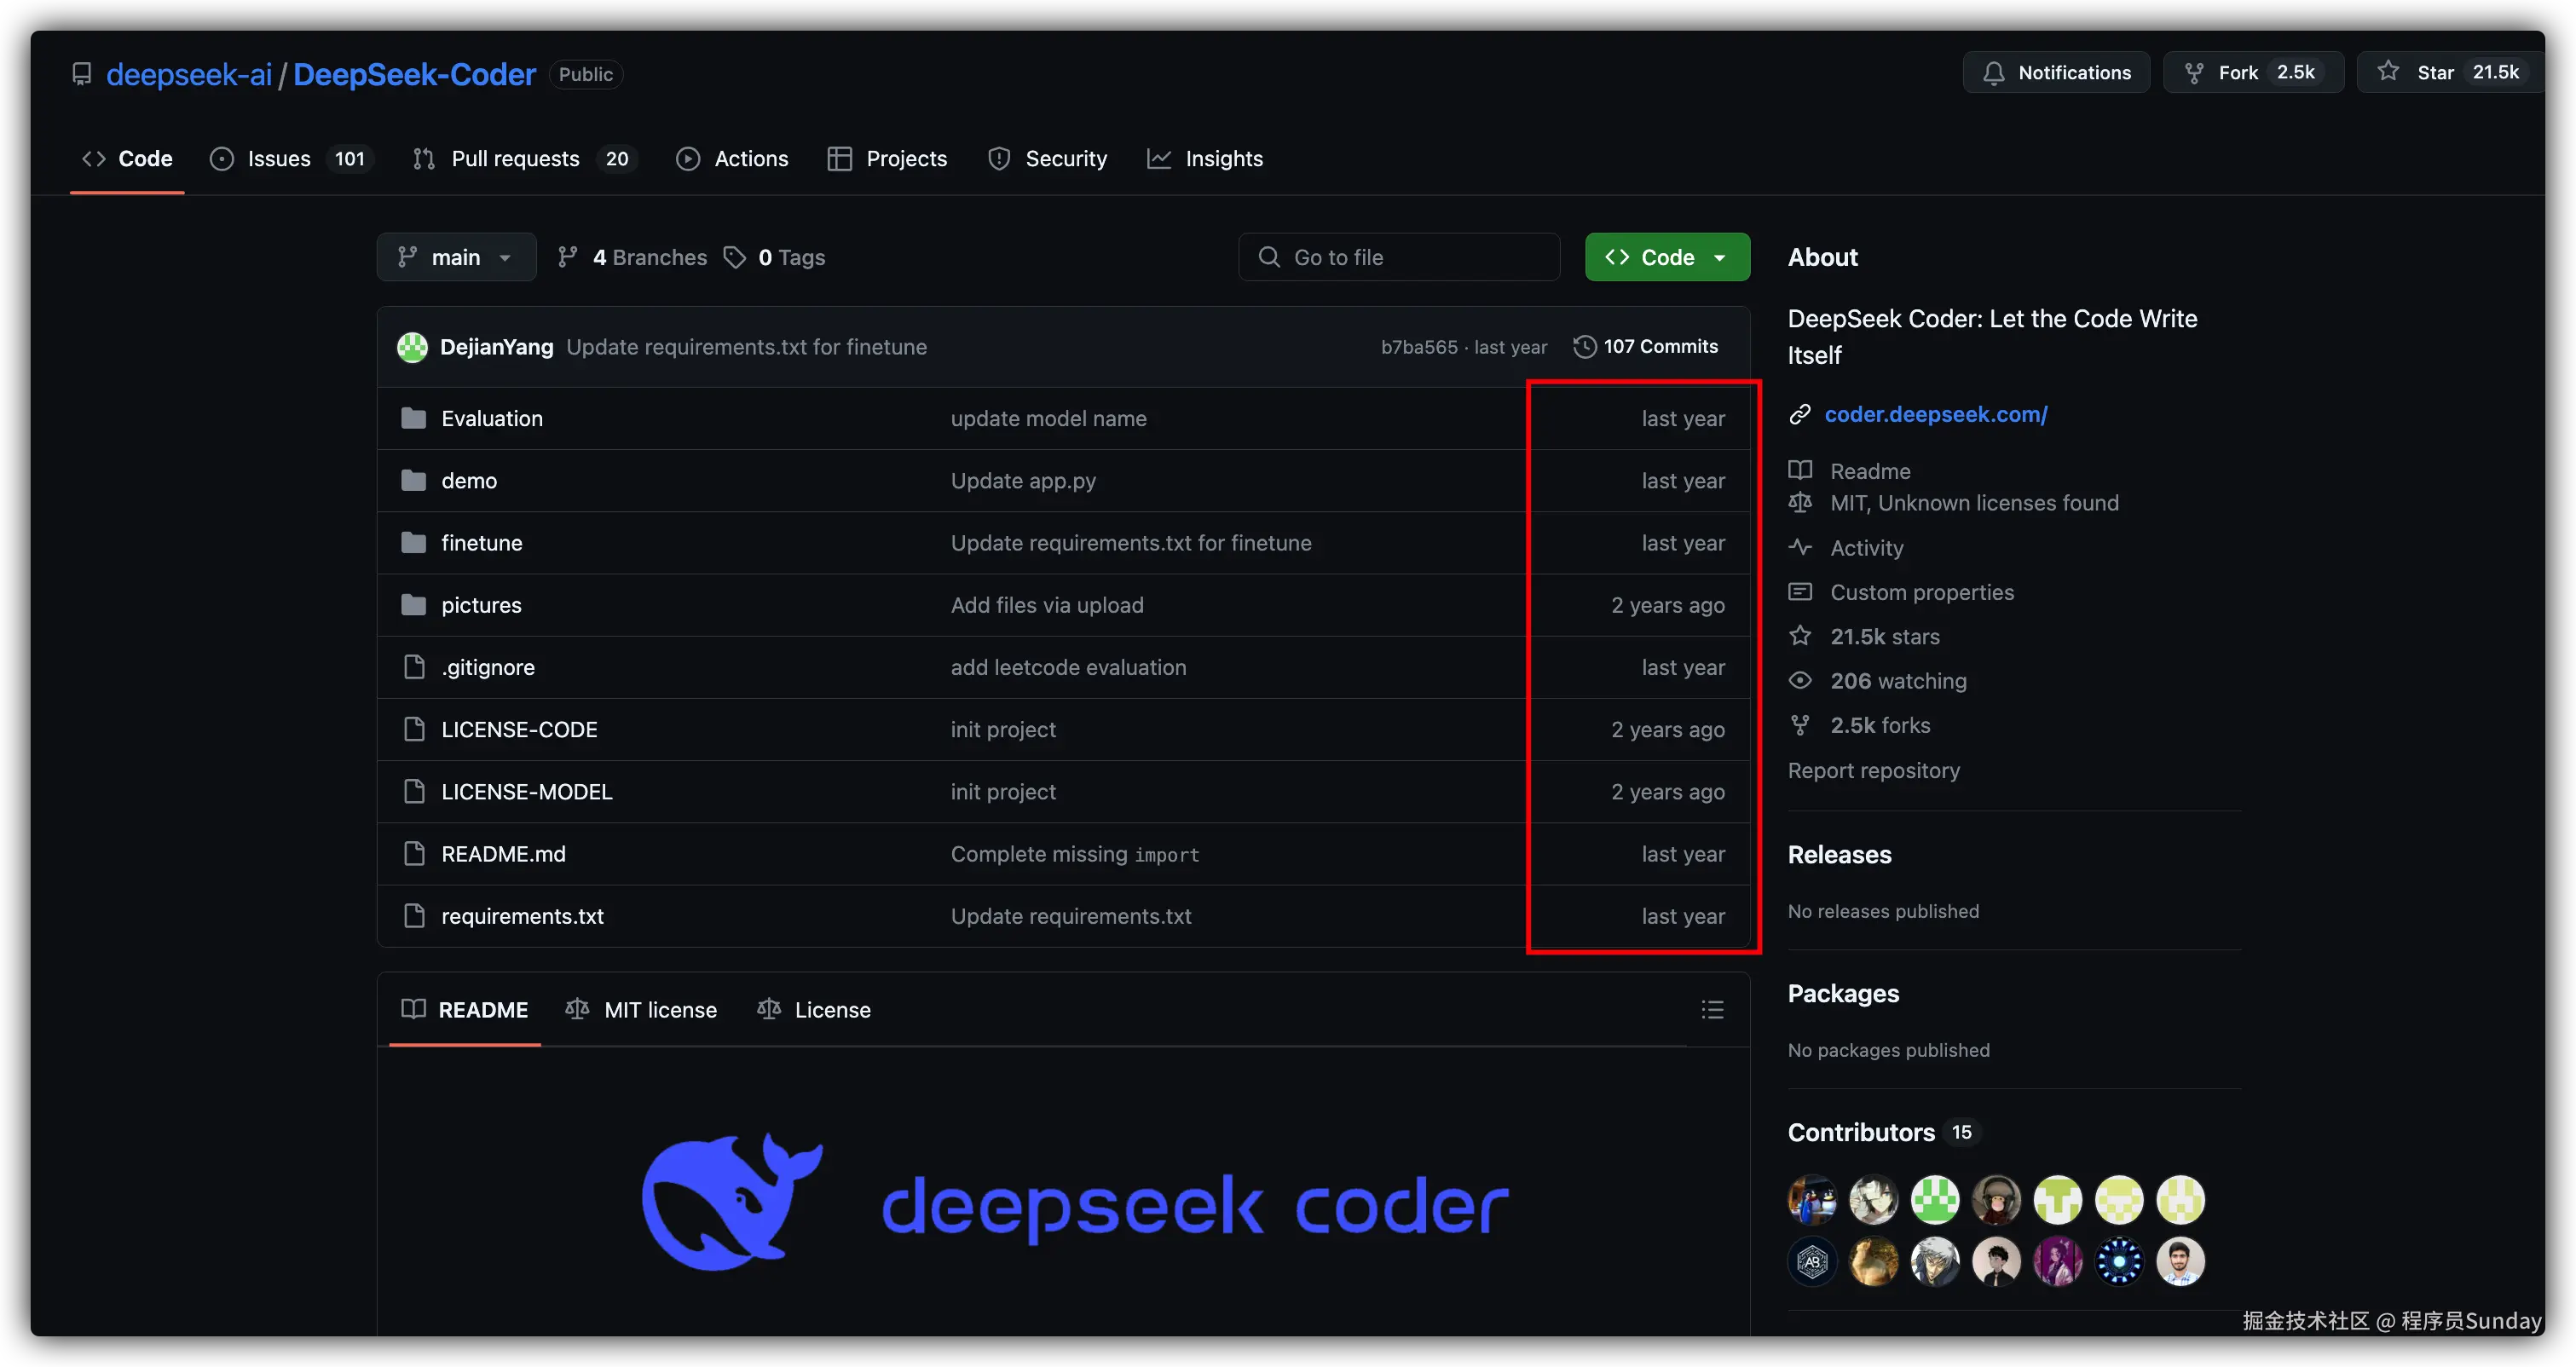The height and width of the screenshot is (1367, 2576).
Task: Open the 'Complete missing import' commit
Action: tap(1075, 854)
